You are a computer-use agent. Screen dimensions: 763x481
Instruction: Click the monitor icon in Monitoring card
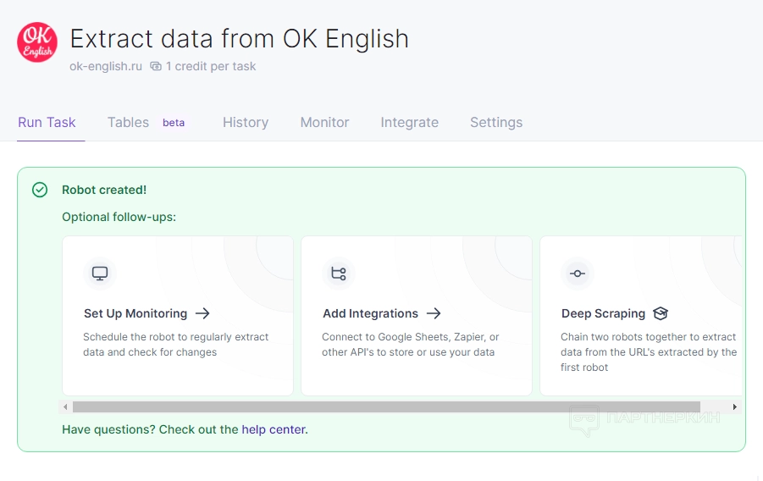(100, 274)
